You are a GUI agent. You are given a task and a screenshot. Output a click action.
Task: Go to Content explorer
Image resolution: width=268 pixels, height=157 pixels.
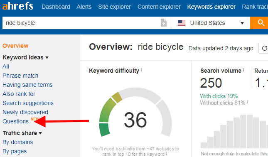(x=159, y=7)
